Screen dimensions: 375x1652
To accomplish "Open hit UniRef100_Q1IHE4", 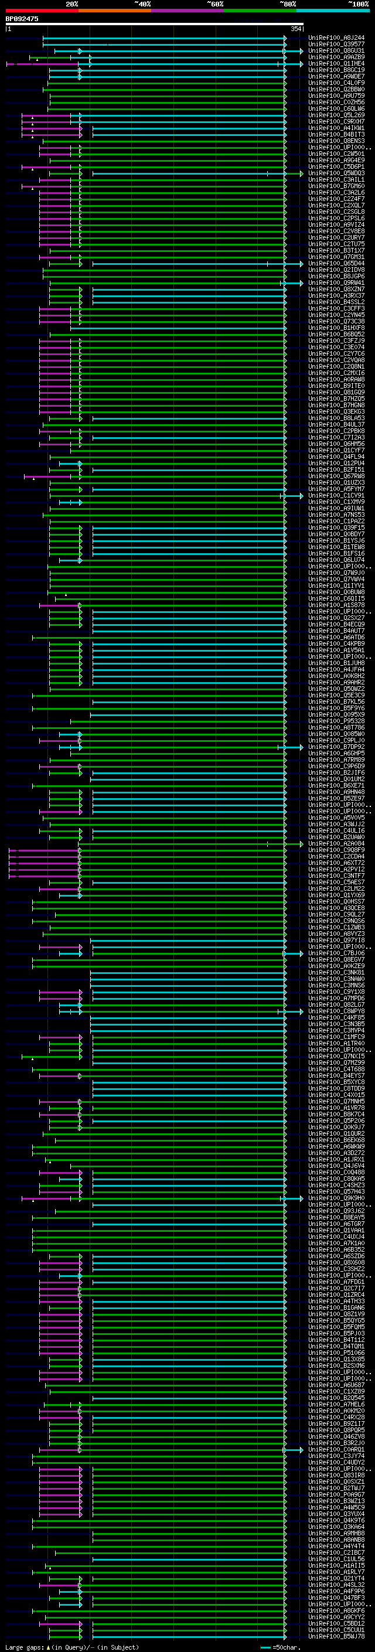I will pyautogui.click(x=336, y=63).
